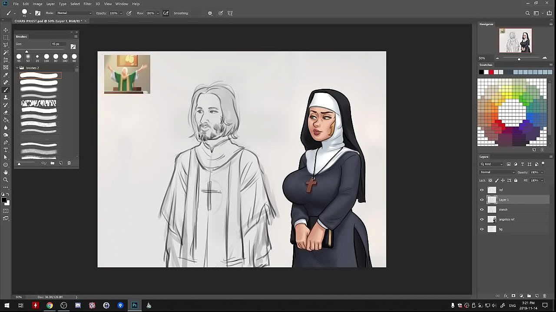Image resolution: width=556 pixels, height=312 pixels.
Task: Select the Eyedropper tool
Action: (x=6, y=75)
